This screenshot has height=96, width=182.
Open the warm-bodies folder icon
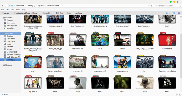tap(167, 39)
